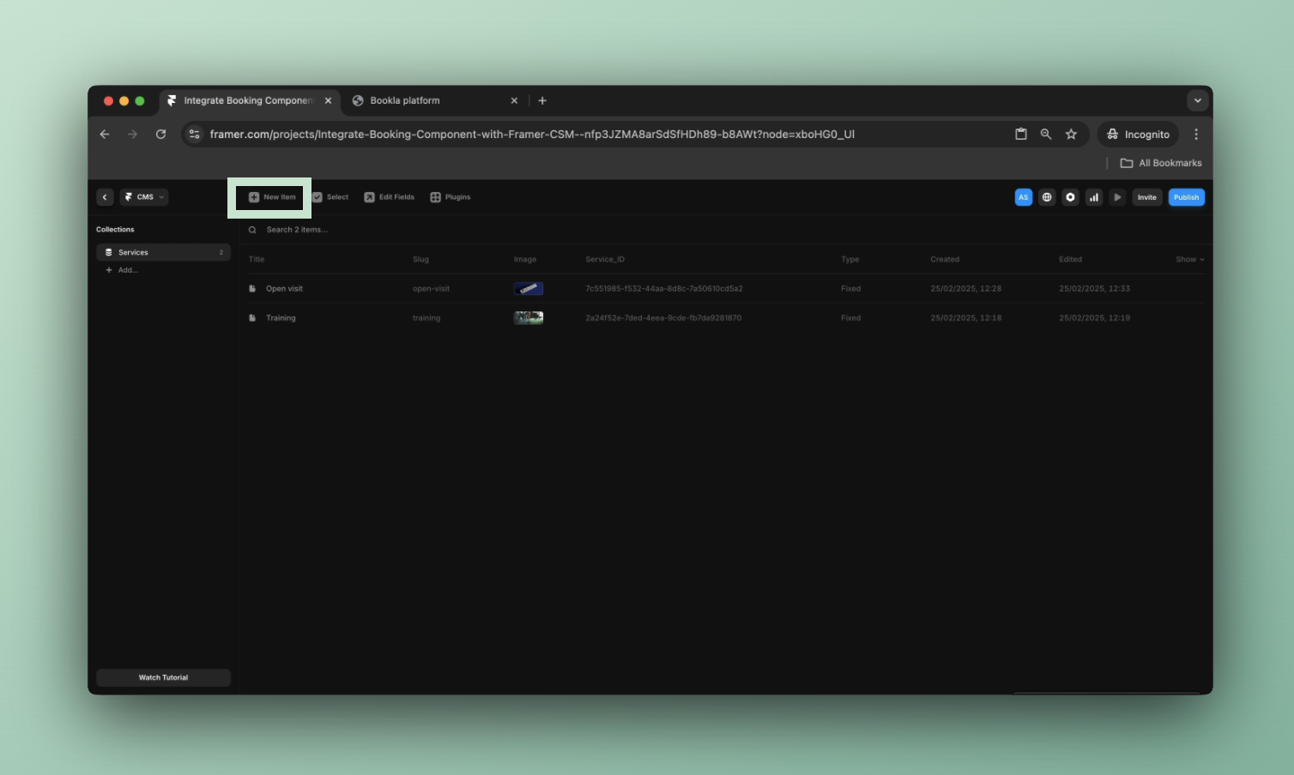Open the Plugins panel
Screen dimensions: 1294x775
tap(450, 197)
